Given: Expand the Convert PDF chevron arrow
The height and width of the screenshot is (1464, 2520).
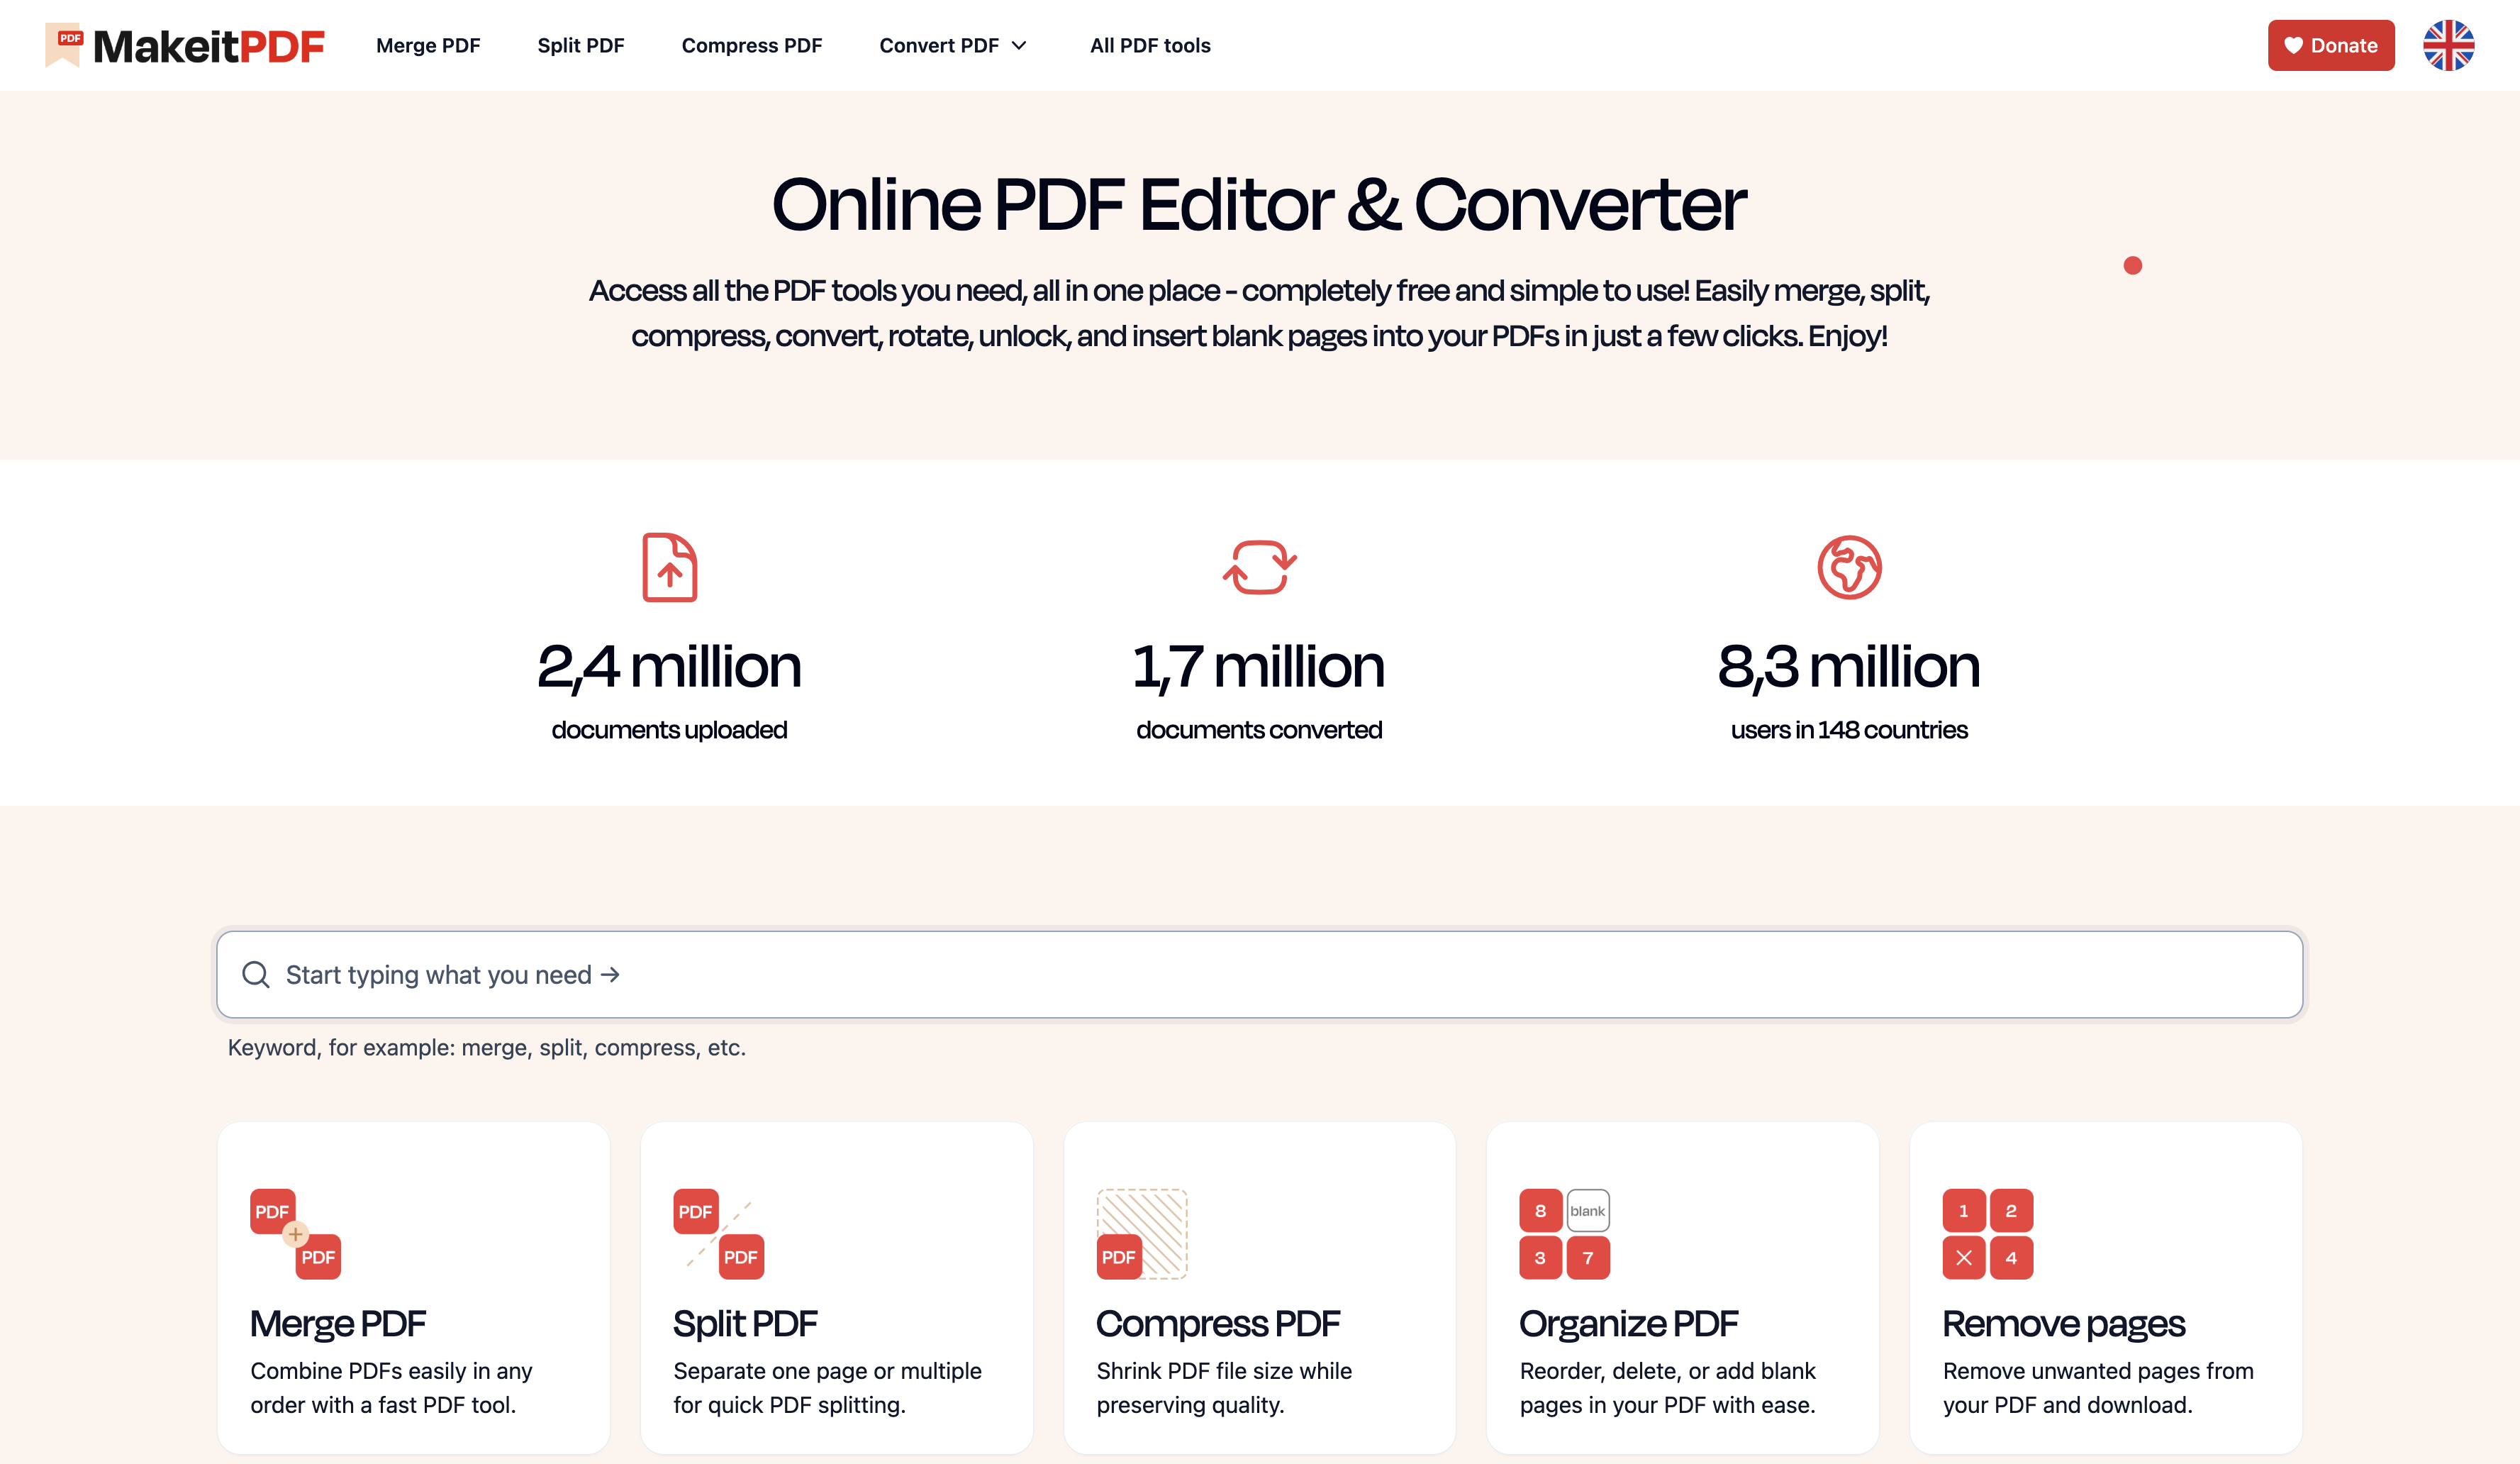Looking at the screenshot, I should point(1020,45).
